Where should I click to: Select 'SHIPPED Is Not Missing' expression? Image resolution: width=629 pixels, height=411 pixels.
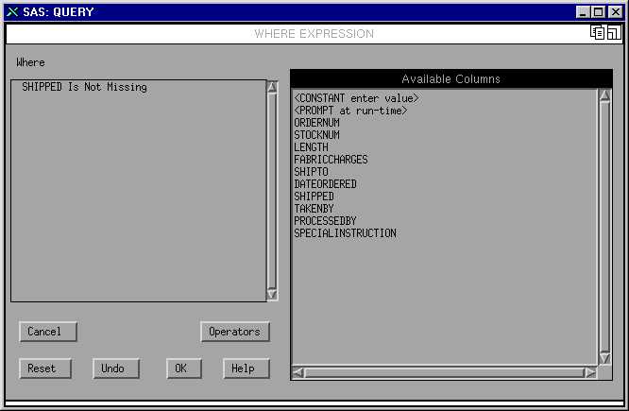click(84, 87)
